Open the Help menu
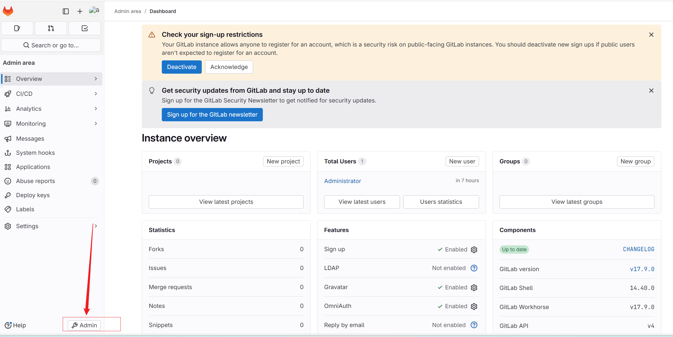673x337 pixels. pos(16,325)
